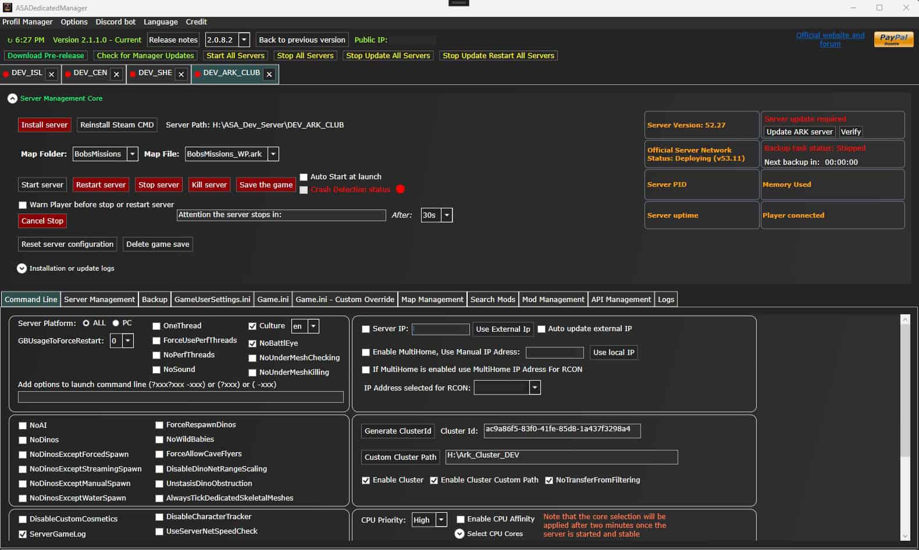919x550 pixels.
Task: Expand the Select CPU Cores chevron icon
Action: click(459, 534)
